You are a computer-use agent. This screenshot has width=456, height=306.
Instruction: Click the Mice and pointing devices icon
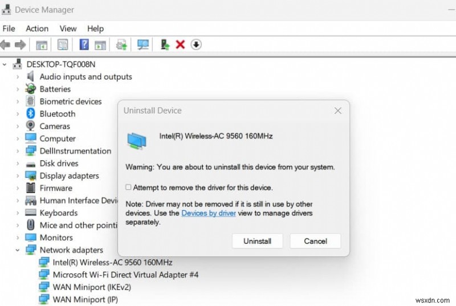click(31, 225)
